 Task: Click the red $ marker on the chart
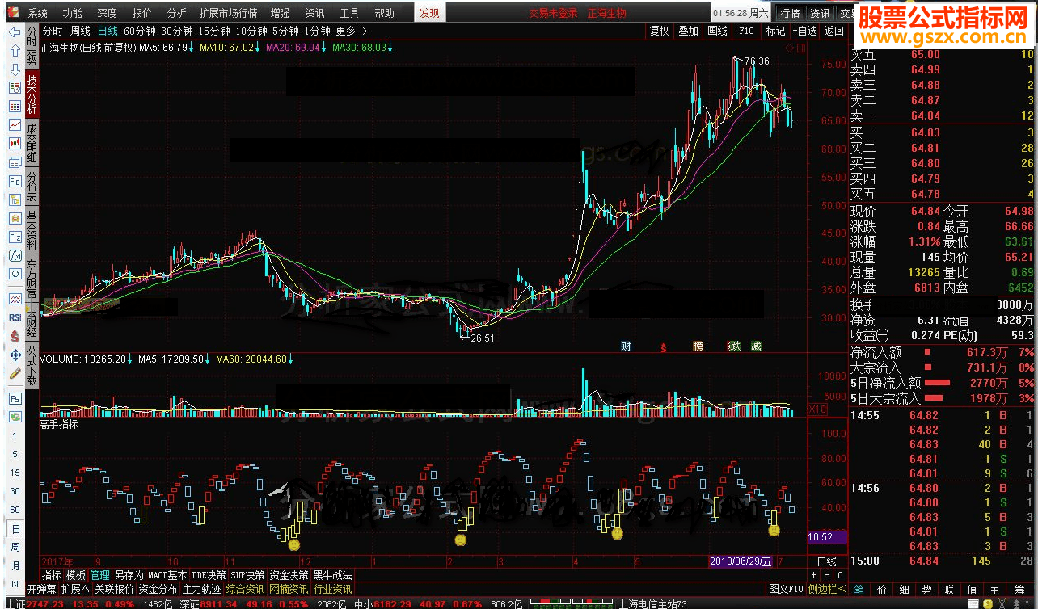coord(664,347)
